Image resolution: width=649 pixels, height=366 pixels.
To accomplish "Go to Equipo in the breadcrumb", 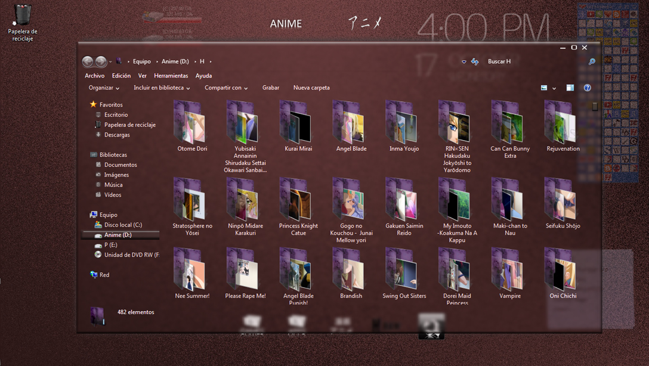I will coord(142,61).
